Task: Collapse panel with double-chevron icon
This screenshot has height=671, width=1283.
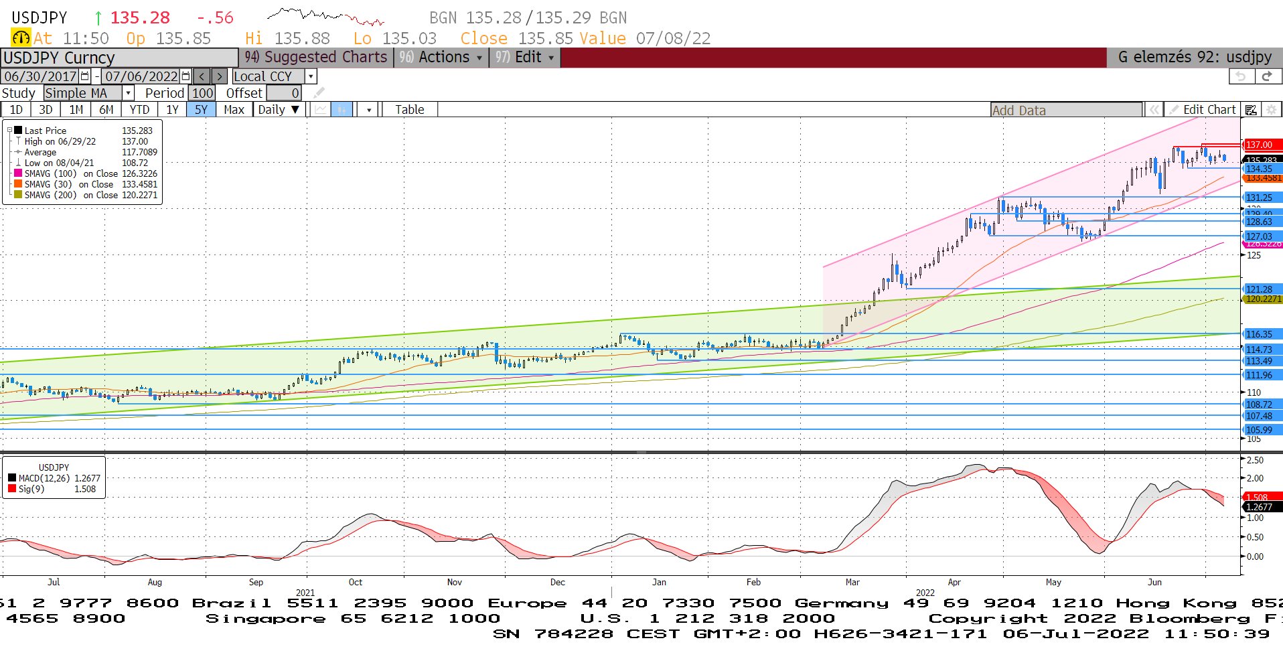Action: click(1154, 110)
